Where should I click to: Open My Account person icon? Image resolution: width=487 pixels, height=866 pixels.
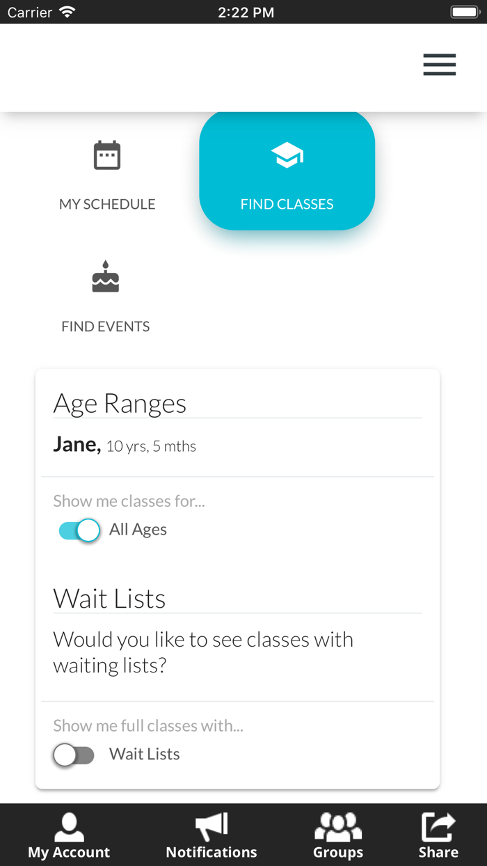pyautogui.click(x=69, y=827)
